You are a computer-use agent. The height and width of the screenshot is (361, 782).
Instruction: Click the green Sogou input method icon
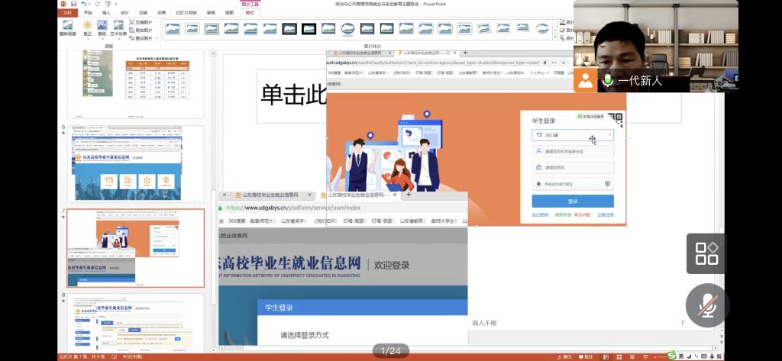click(671, 356)
